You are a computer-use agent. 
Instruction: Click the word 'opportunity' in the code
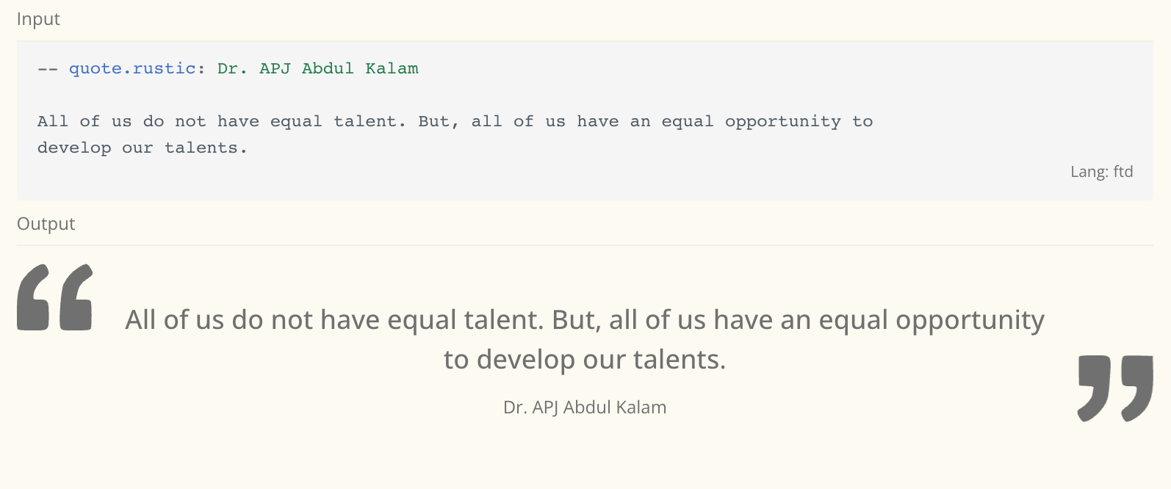783,123
